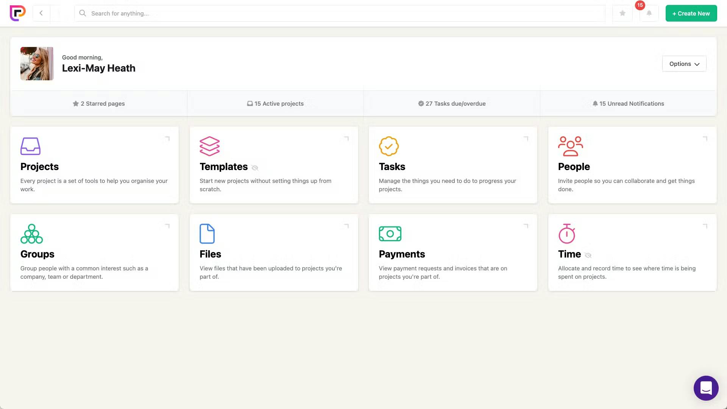Click the Good morning greeting text
Screen dimensions: 727x409
pyautogui.click(x=82, y=58)
